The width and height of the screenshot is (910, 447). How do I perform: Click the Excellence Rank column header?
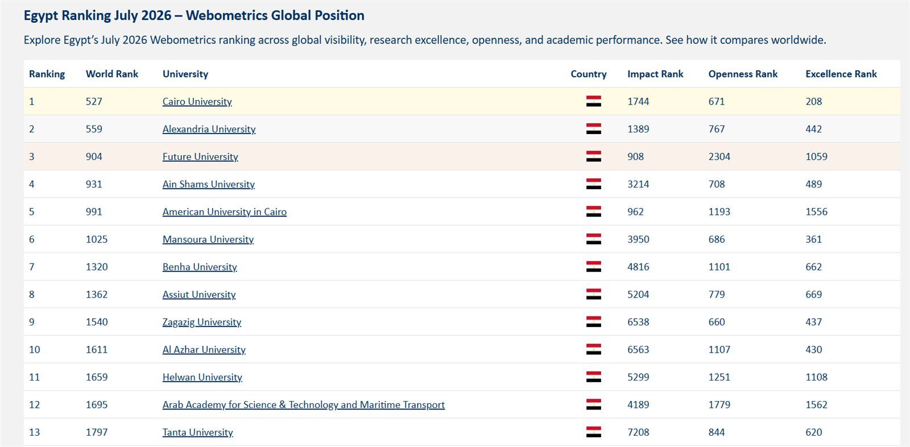pyautogui.click(x=841, y=74)
